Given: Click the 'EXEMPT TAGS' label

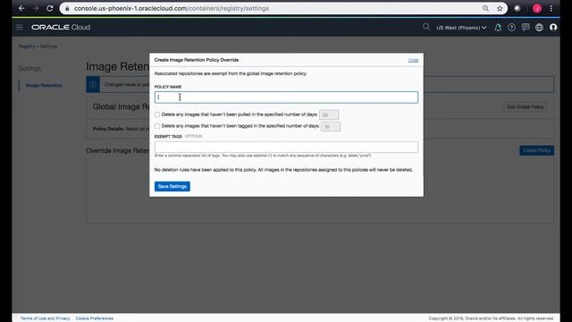Looking at the screenshot, I should (168, 136).
